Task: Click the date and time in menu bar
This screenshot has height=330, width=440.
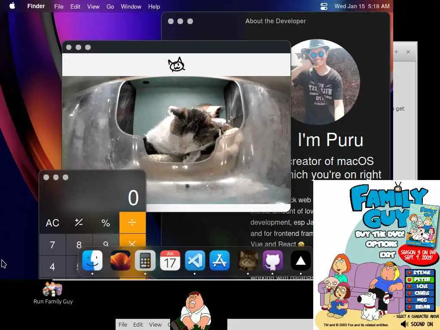Action: coord(362,6)
